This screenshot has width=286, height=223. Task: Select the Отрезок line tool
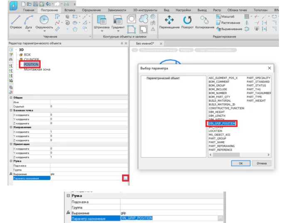click(16, 22)
